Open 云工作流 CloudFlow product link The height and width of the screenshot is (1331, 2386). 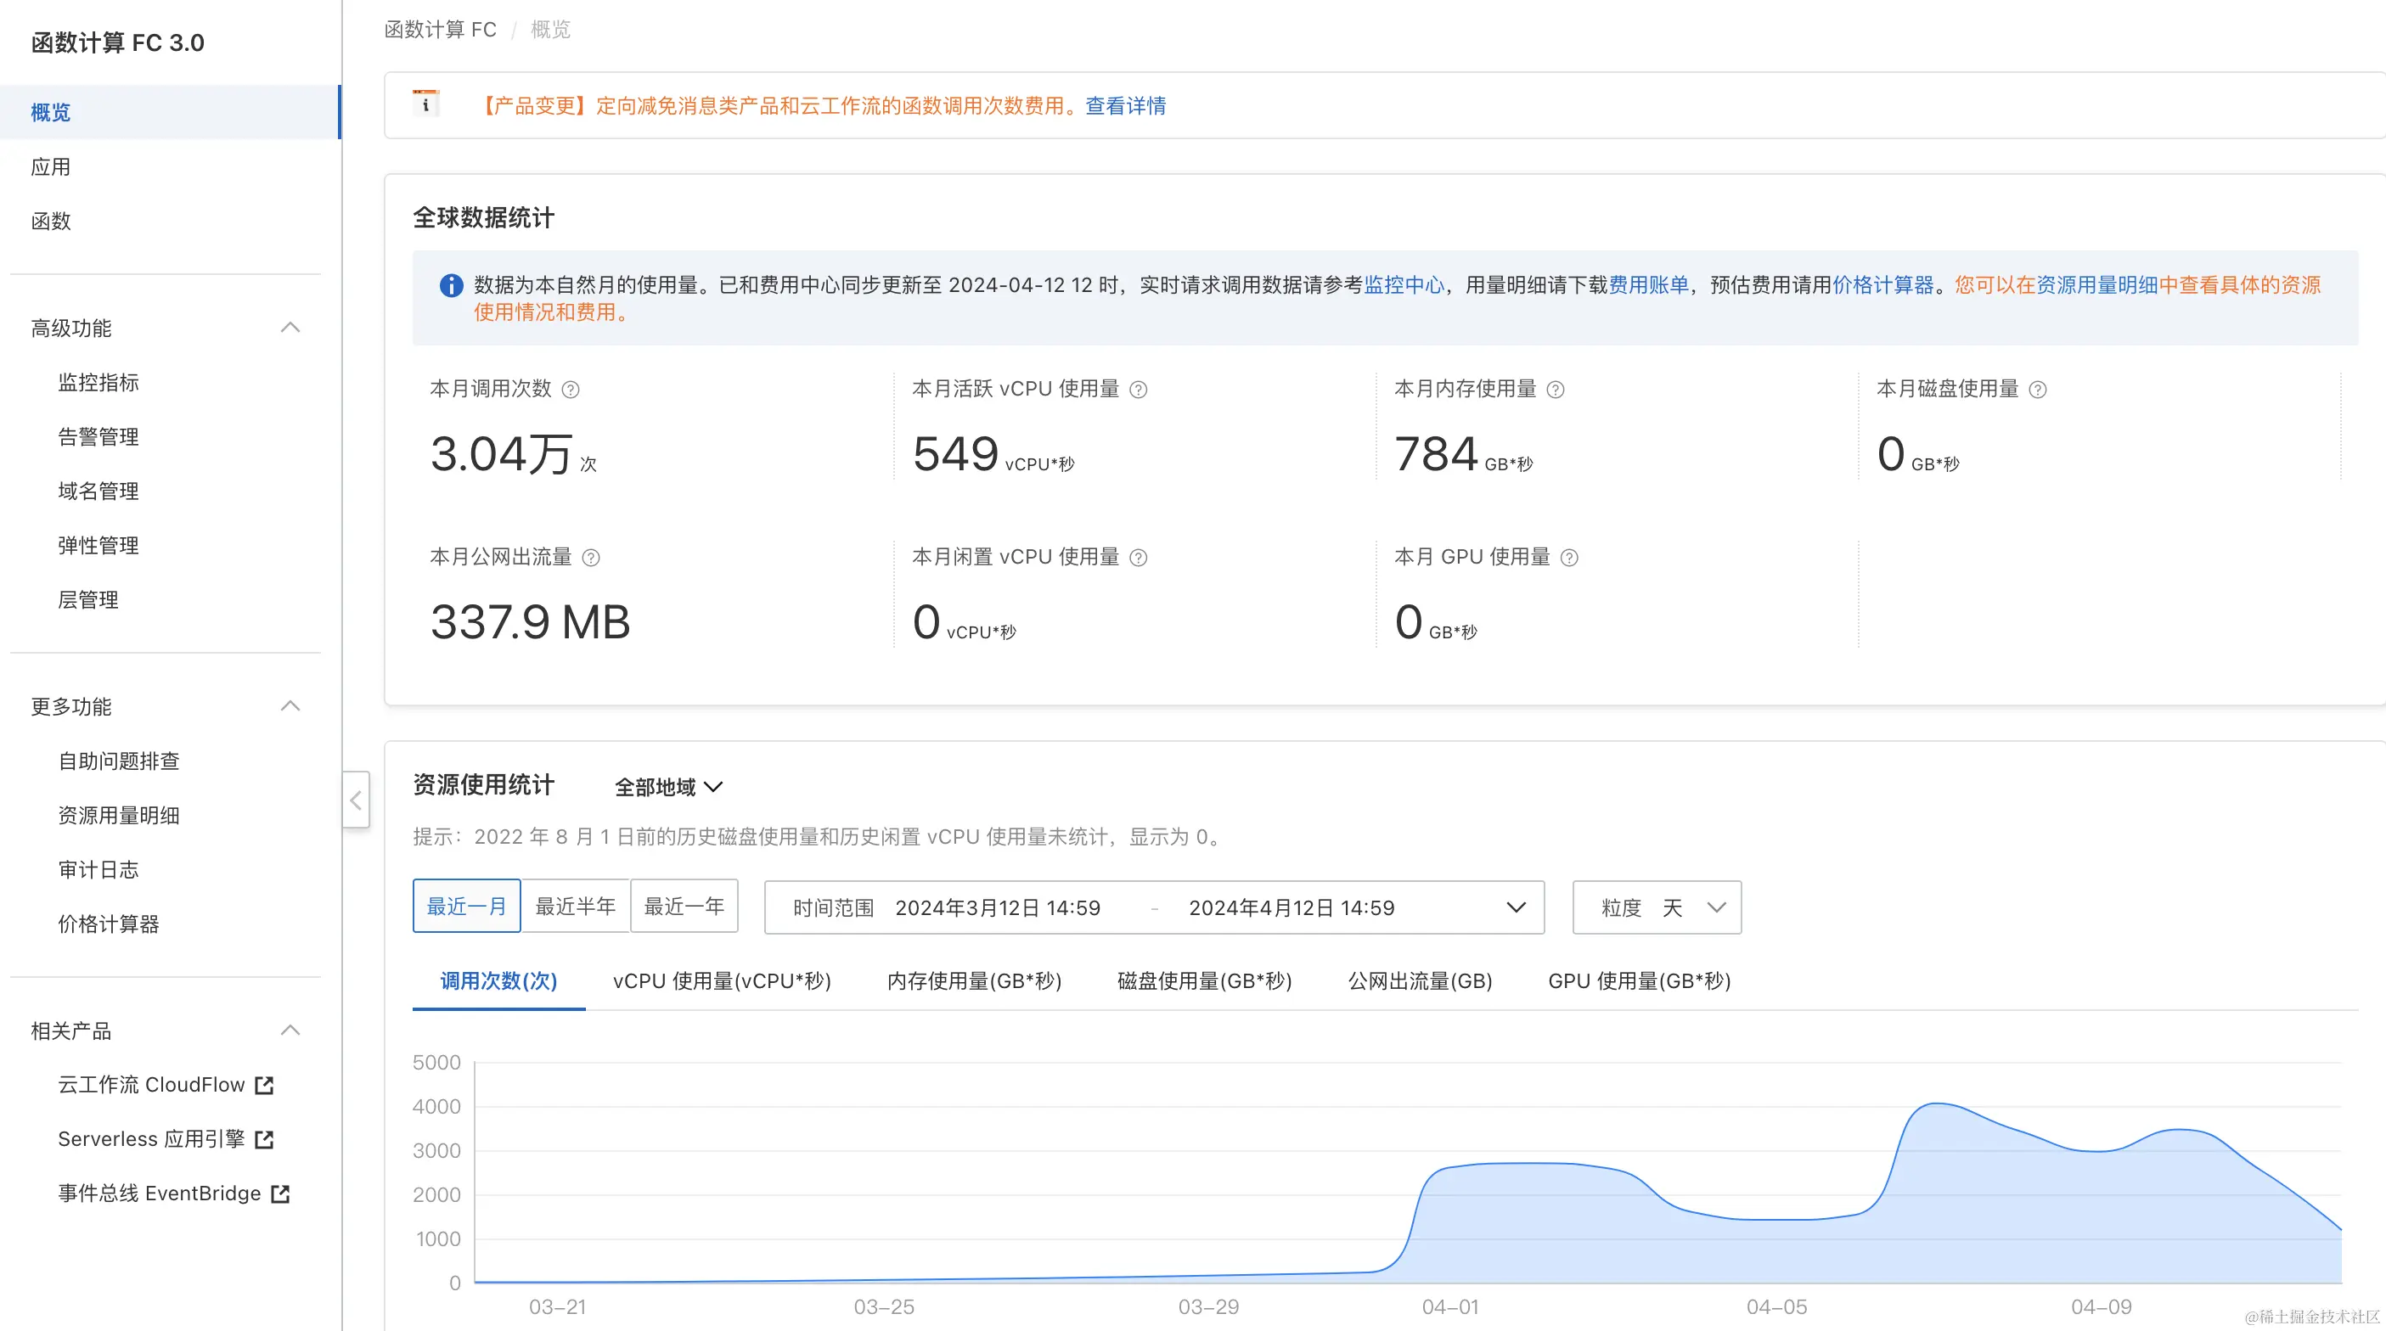pyautogui.click(x=151, y=1085)
